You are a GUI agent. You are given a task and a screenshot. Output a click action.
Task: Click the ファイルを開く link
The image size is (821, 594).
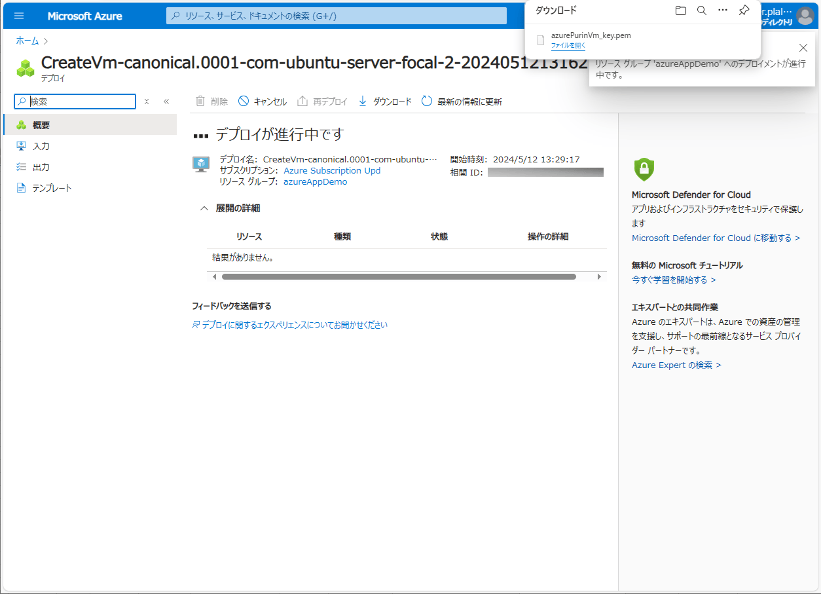click(568, 46)
